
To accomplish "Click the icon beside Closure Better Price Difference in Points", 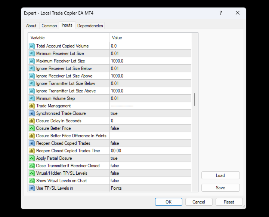I will 32,136.
